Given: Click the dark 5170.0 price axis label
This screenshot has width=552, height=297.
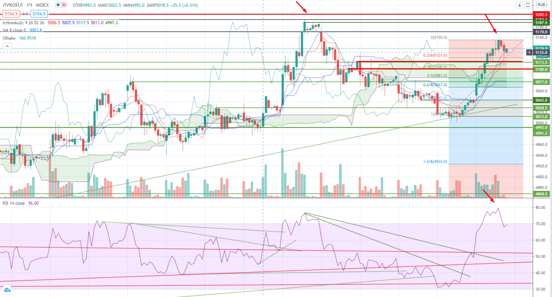Looking at the screenshot, I should 541,32.
